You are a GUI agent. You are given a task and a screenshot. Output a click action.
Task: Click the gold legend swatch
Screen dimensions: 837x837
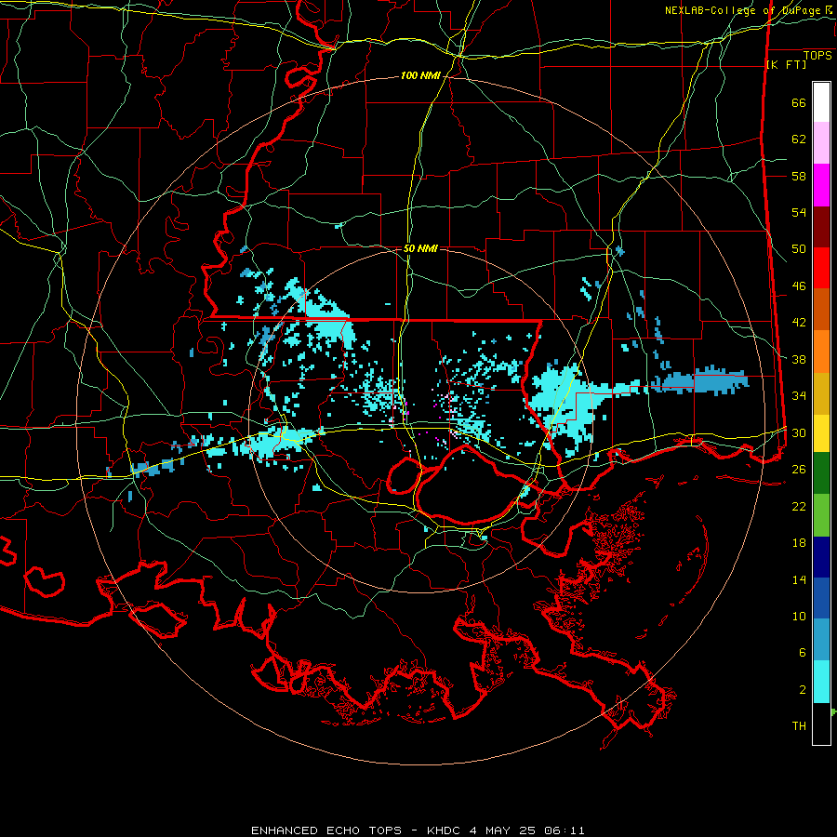[821, 394]
